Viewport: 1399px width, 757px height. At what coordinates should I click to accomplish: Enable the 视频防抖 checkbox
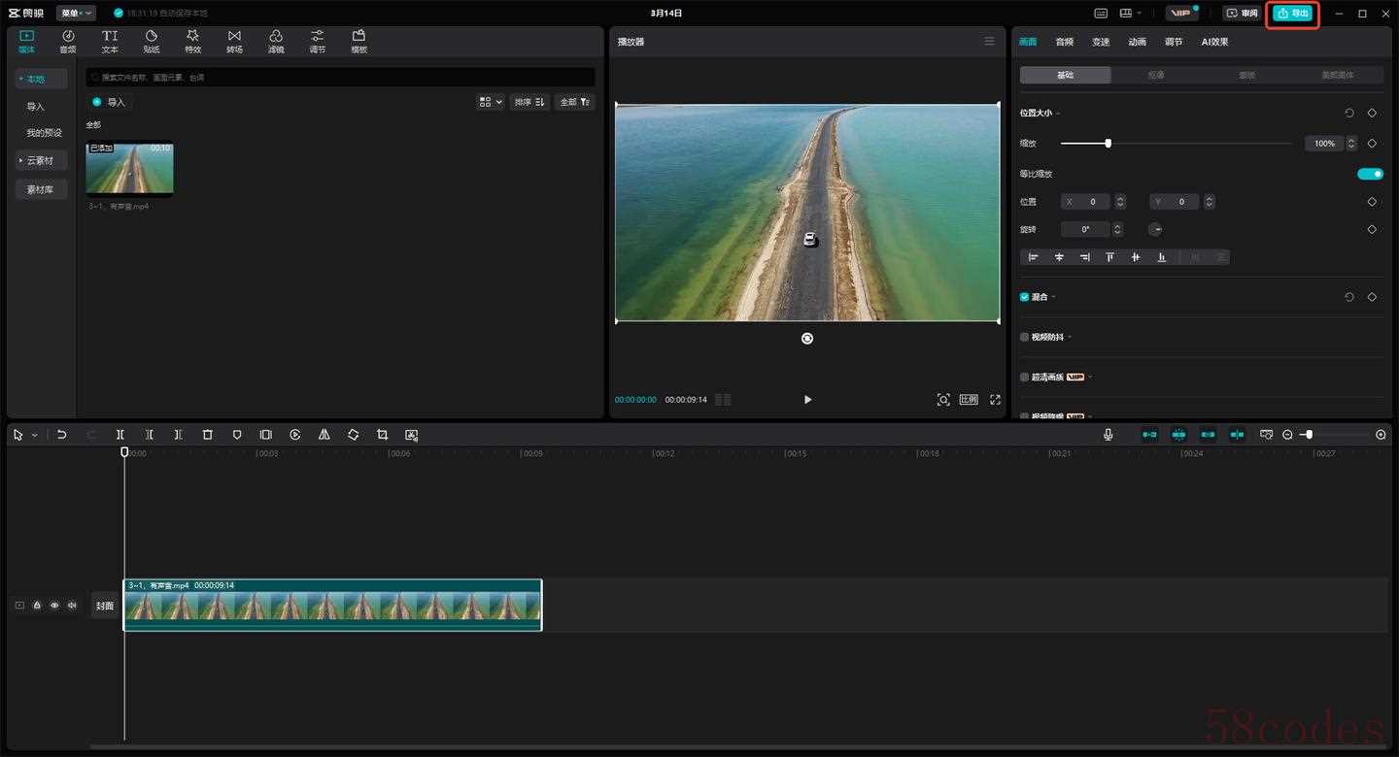click(1024, 337)
